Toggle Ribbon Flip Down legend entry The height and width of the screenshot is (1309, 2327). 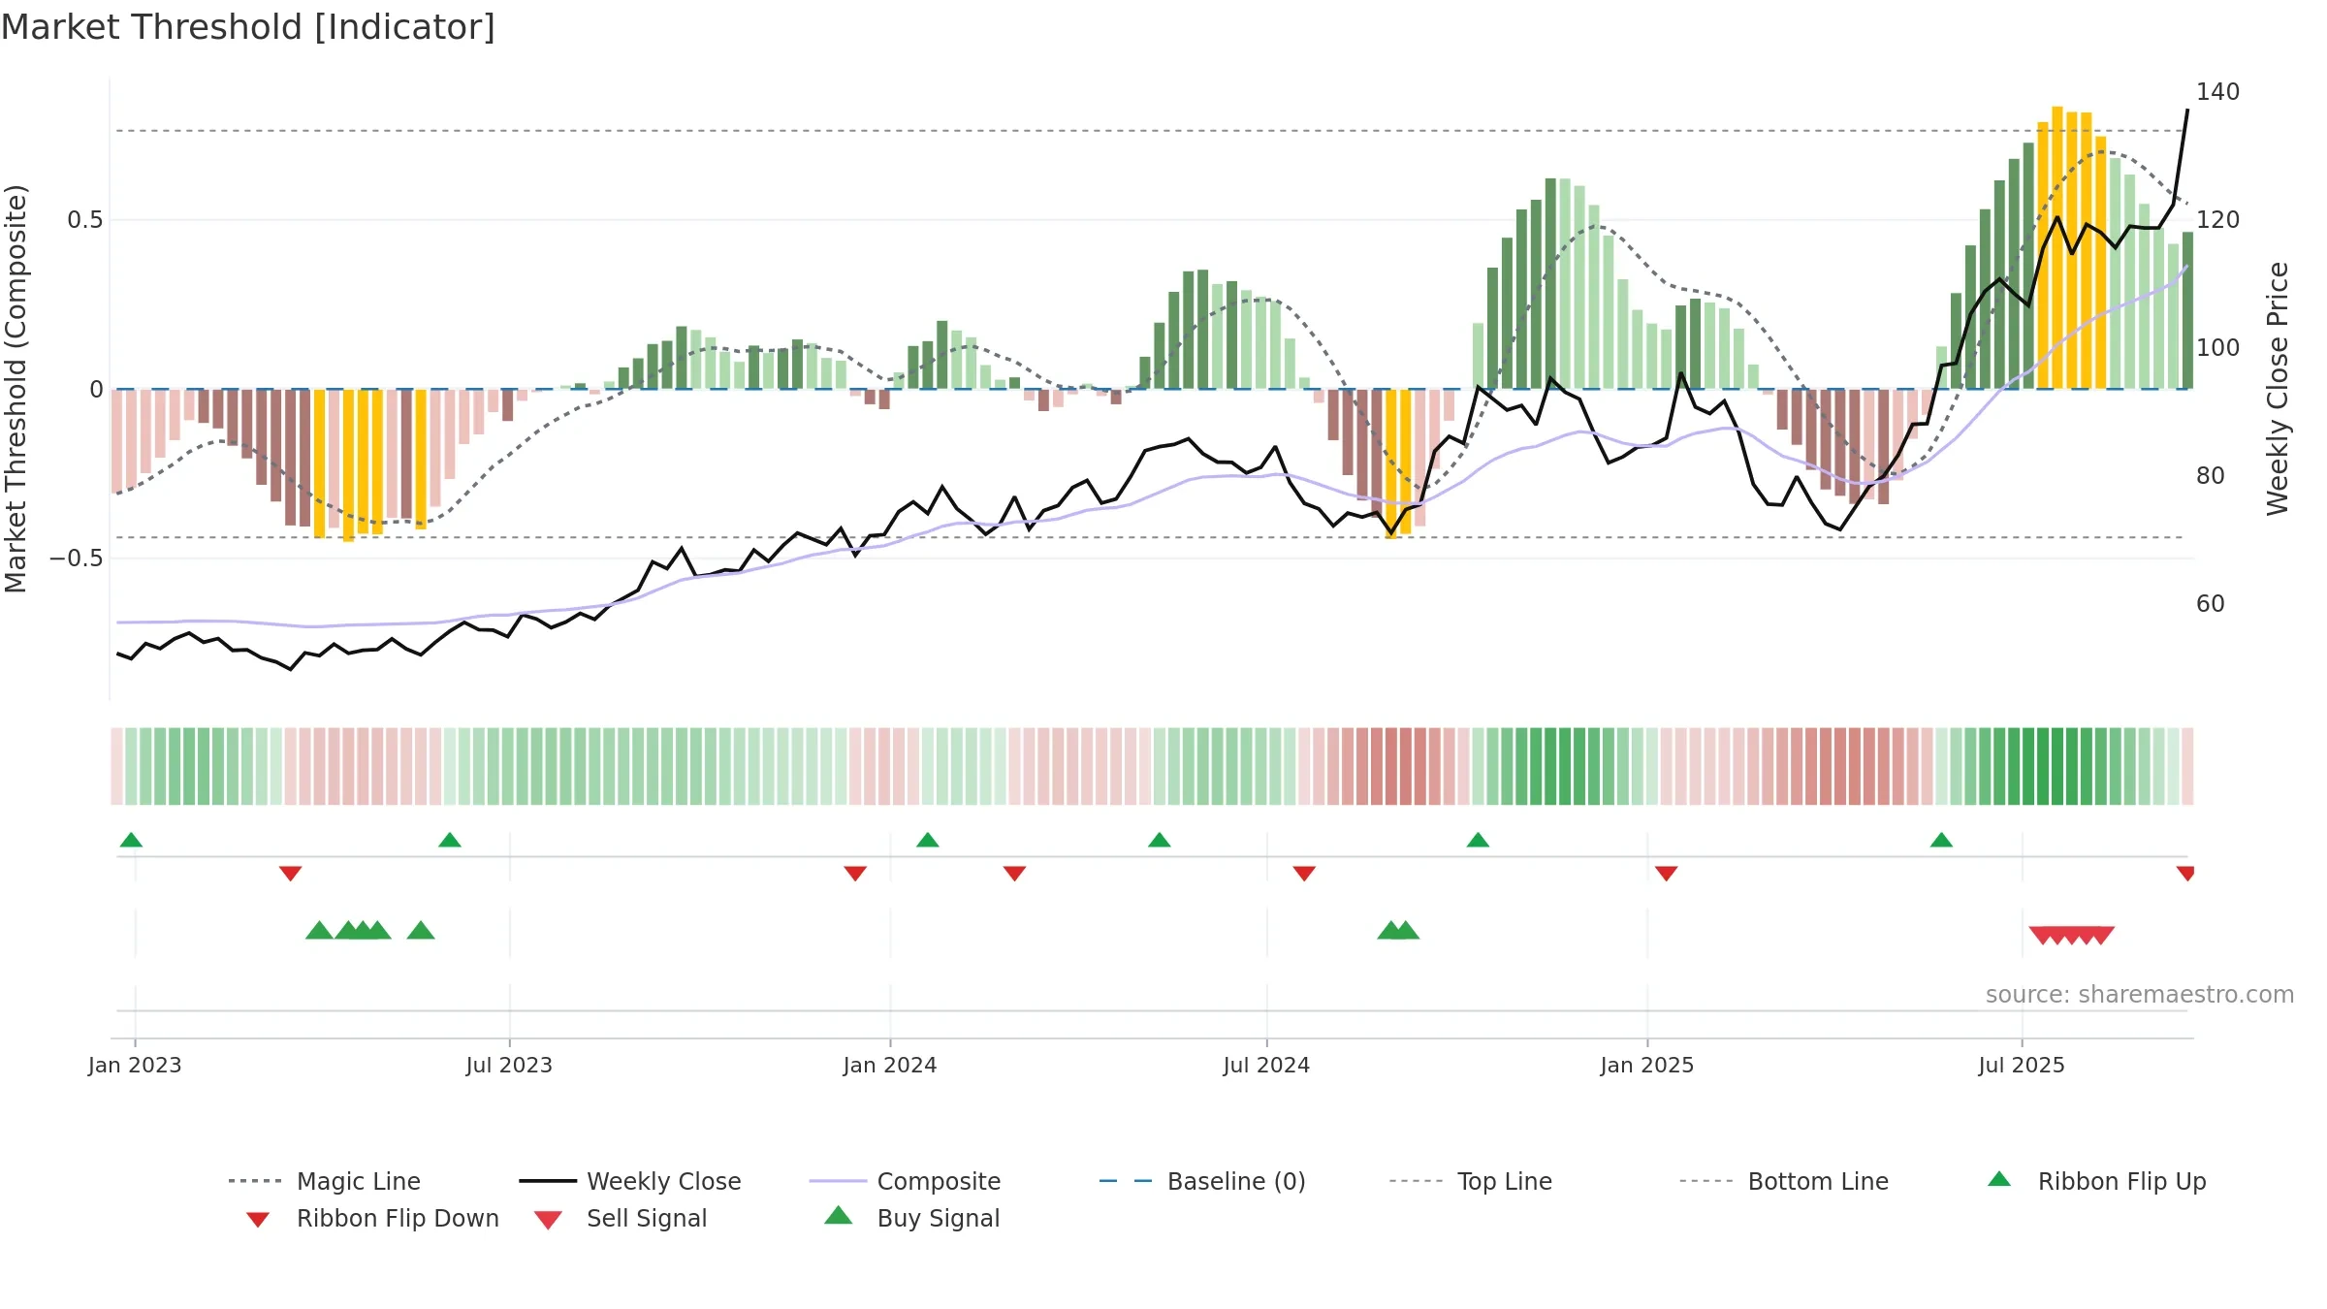[x=372, y=1218]
